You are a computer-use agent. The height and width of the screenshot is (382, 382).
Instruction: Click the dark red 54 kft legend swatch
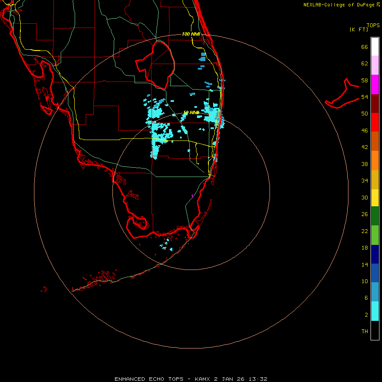[x=375, y=103]
